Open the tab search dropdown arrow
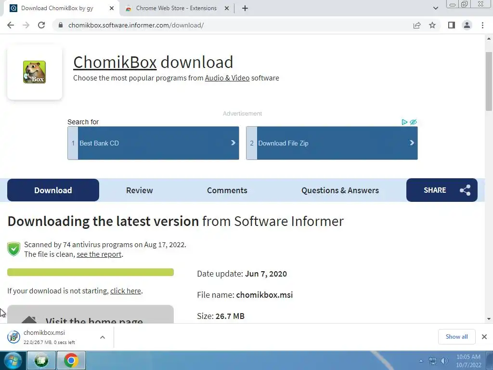The image size is (493, 370). 435,9
